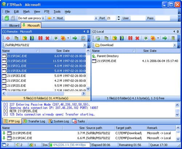Image resolution: width=182 pixels, height=149 pixels.
Task: Open the bookmarks book icon in Remote toolbar
Action: 32,38
